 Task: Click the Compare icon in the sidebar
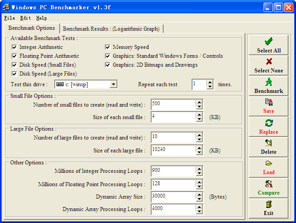tap(268, 183)
